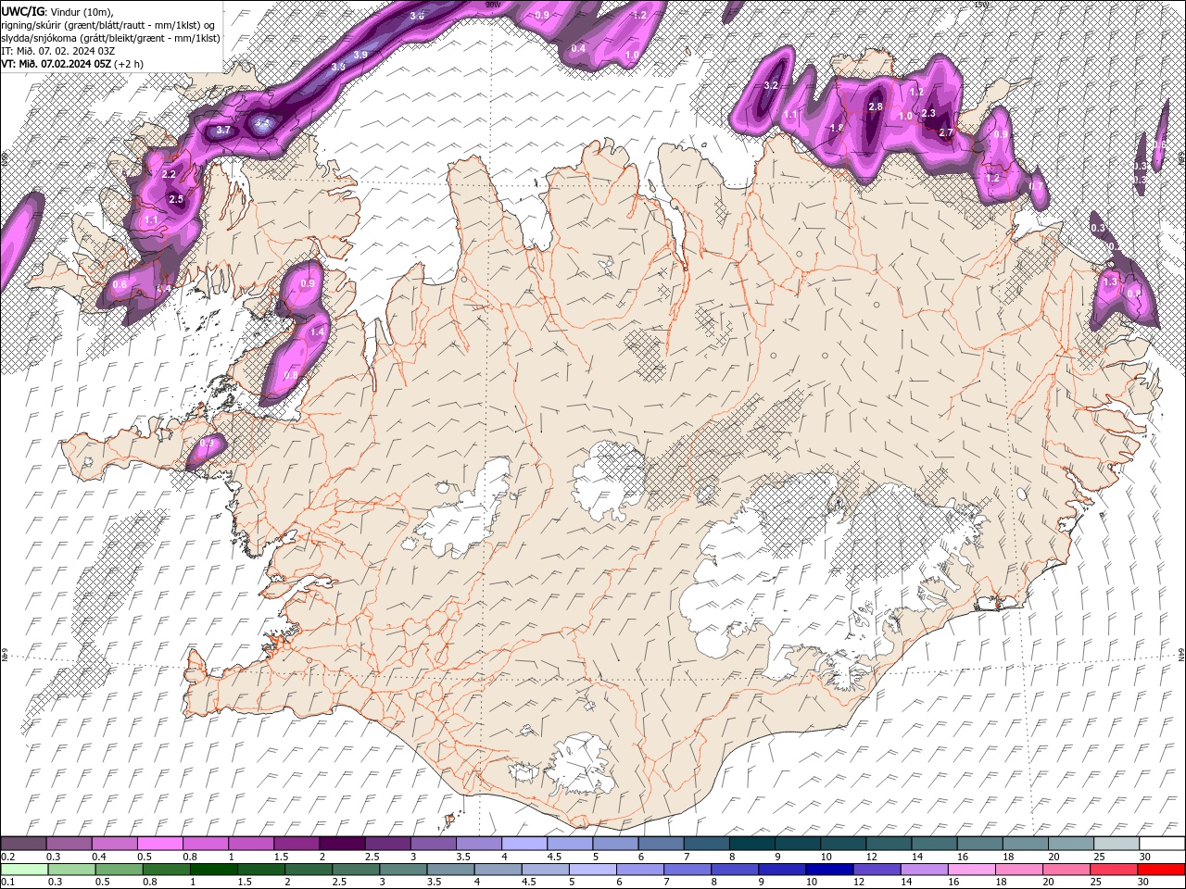Image resolution: width=1186 pixels, height=889 pixels.
Task: Select the 1.4 precipitation label in the west
Action: (317, 332)
